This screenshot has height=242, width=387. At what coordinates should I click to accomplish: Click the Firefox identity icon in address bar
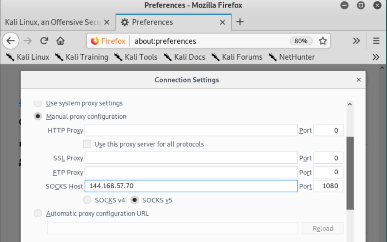click(x=95, y=41)
